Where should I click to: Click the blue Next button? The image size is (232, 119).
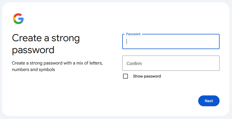209,101
